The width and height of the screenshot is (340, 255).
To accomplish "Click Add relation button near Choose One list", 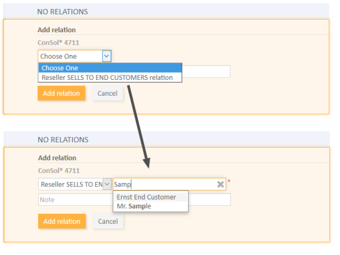I will click(61, 93).
